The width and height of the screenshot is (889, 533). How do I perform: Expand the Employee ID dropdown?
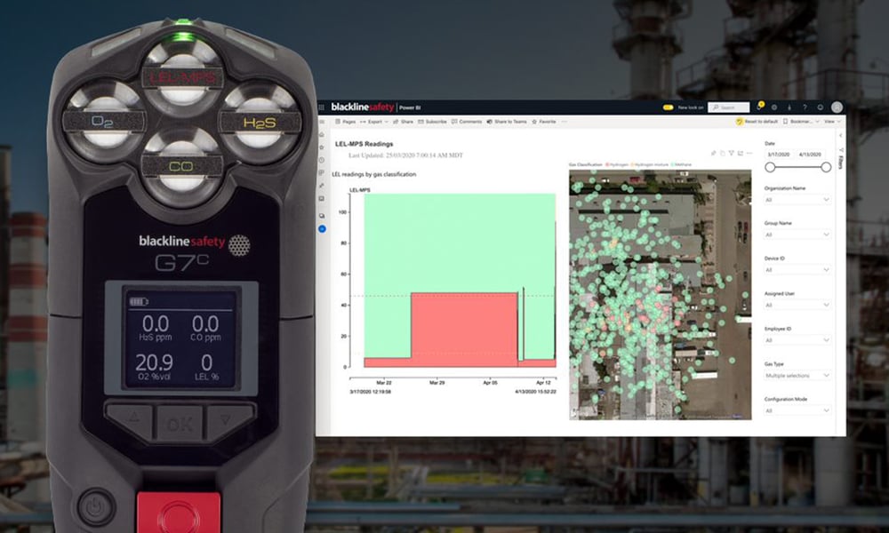[797, 340]
